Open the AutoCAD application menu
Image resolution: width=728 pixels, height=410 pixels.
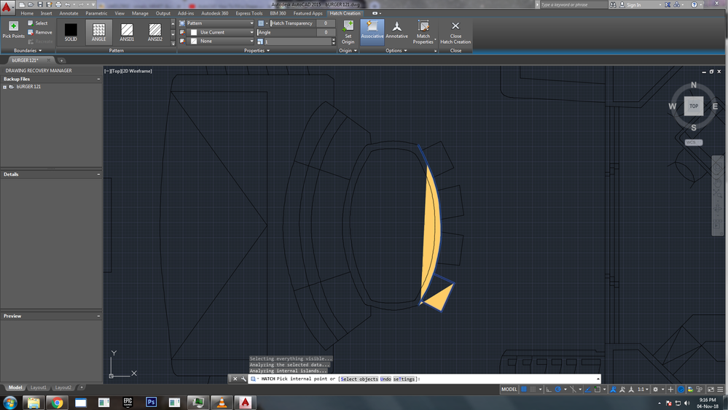click(7, 7)
